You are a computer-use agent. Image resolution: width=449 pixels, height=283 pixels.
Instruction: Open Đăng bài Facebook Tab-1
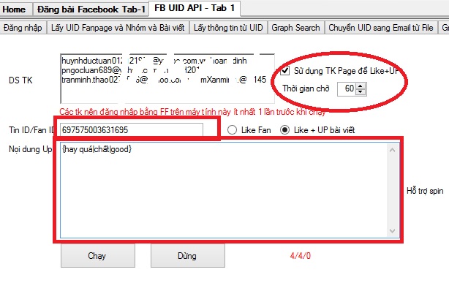coord(91,10)
